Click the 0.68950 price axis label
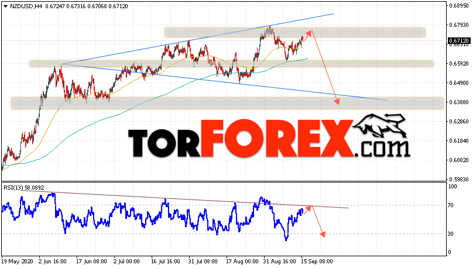Image resolution: width=473 pixels, height=268 pixels. point(458,6)
